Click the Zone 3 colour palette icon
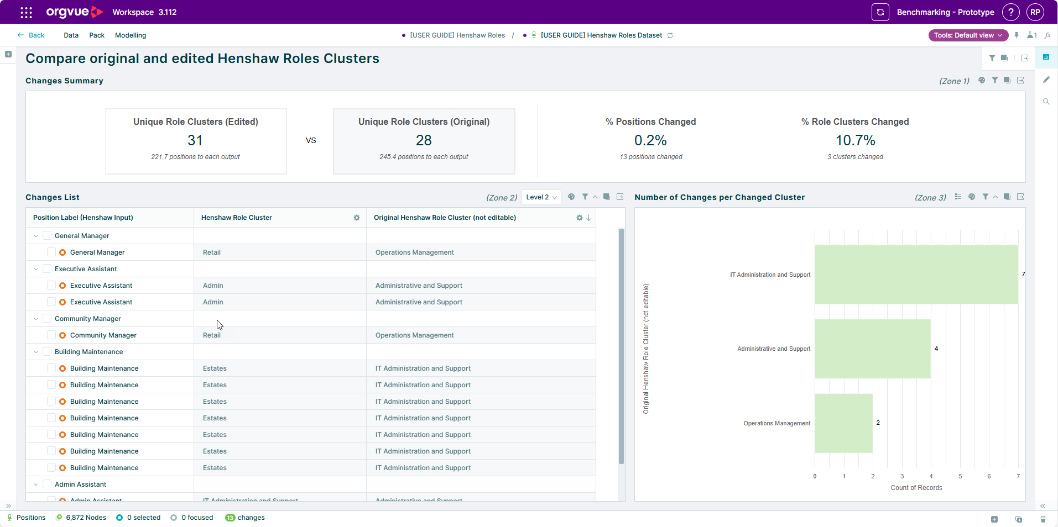Viewport: 1058px width, 527px height. pos(972,197)
